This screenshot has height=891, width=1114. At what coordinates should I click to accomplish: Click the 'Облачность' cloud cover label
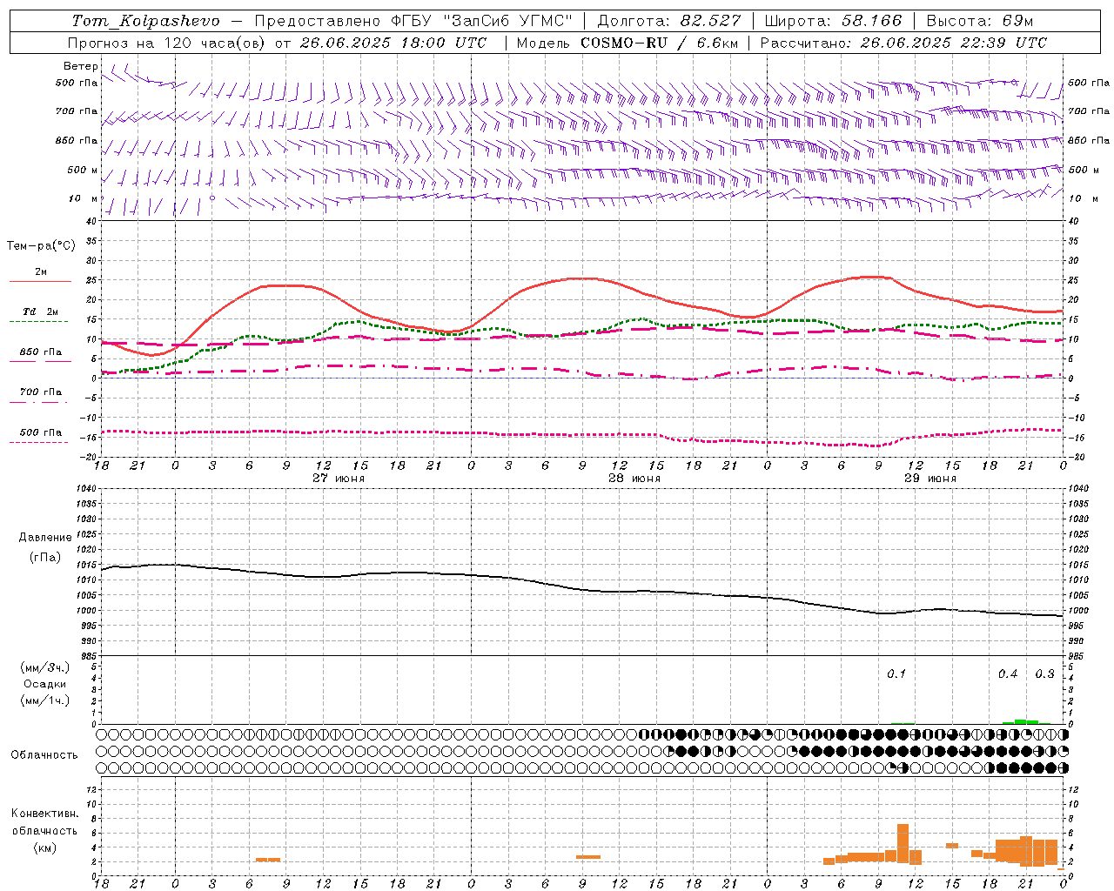point(44,755)
